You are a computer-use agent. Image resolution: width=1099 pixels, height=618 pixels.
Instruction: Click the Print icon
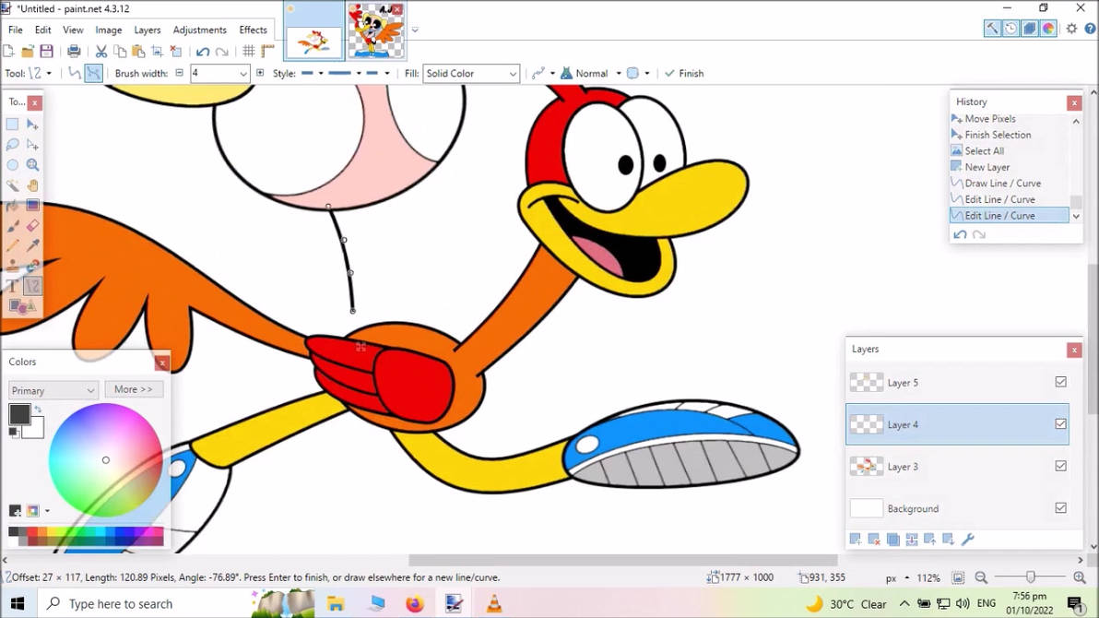[74, 51]
